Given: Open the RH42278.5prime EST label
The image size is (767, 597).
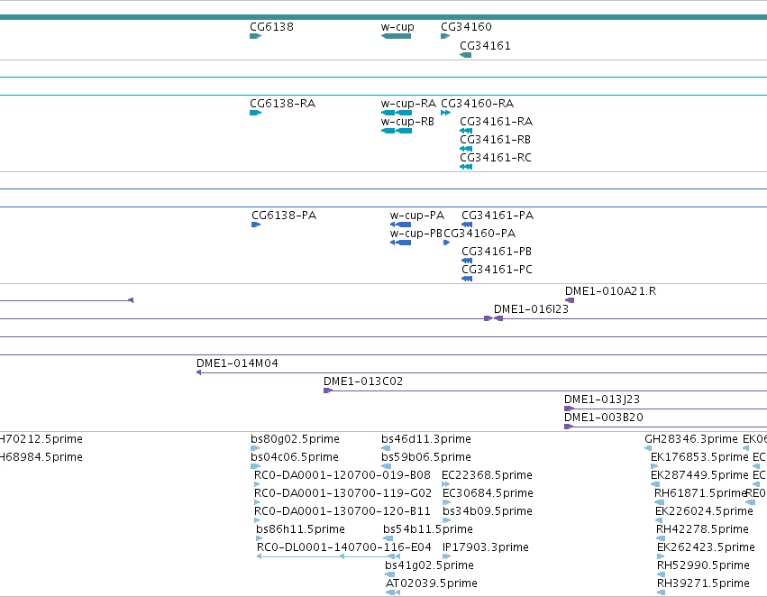Looking at the screenshot, I should click(x=702, y=530).
